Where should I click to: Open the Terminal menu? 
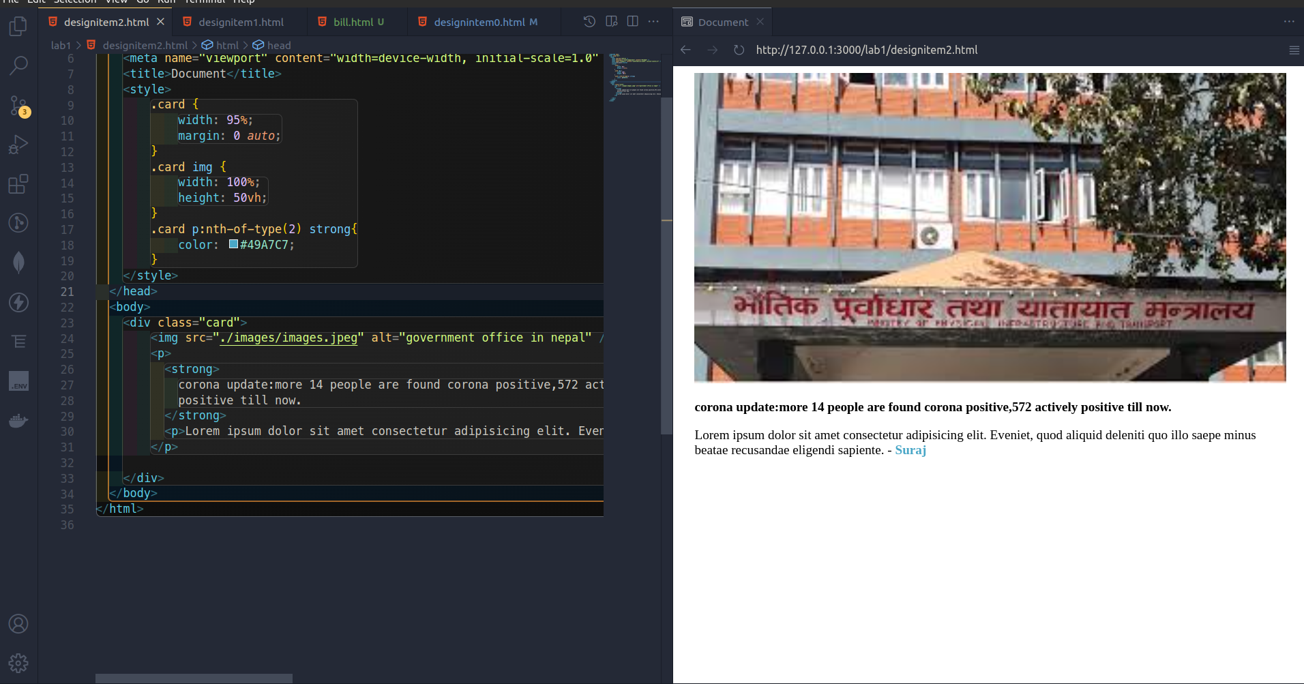[x=204, y=2]
